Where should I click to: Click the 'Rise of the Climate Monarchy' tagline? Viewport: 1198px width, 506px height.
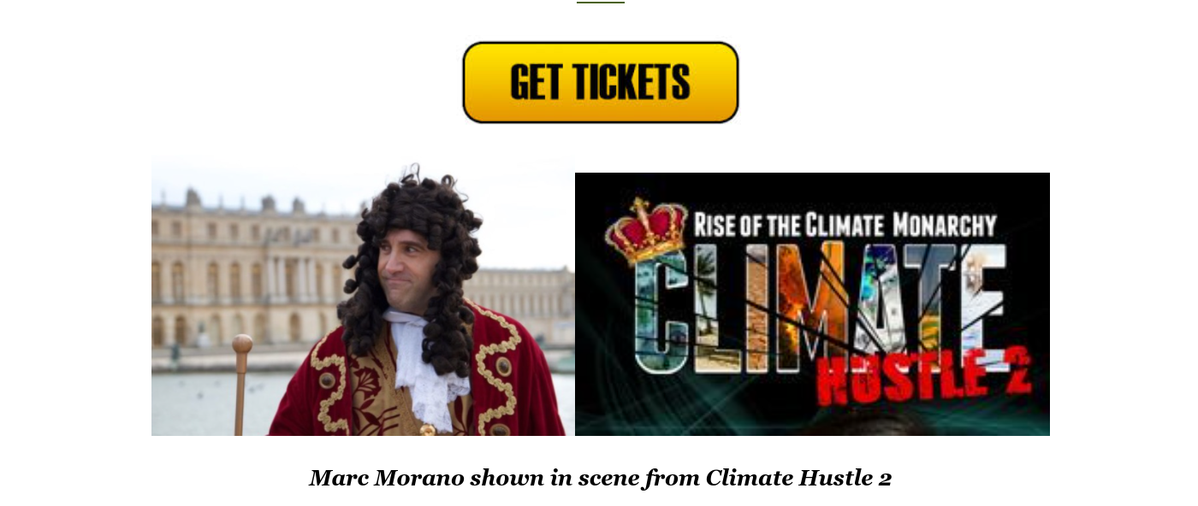click(845, 226)
